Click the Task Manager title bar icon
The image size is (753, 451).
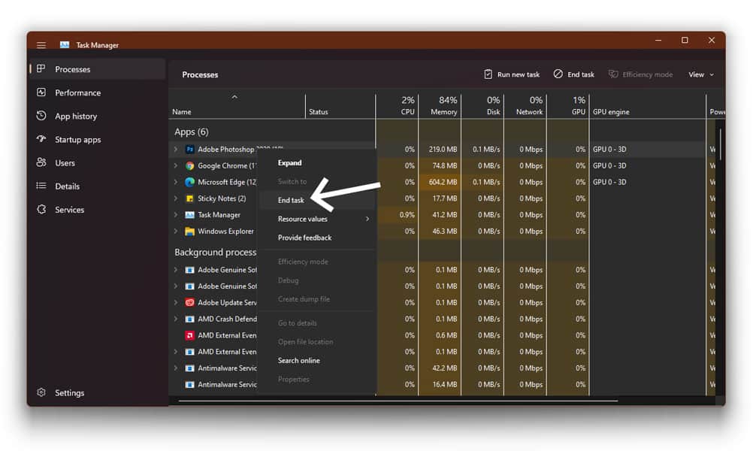pos(65,44)
